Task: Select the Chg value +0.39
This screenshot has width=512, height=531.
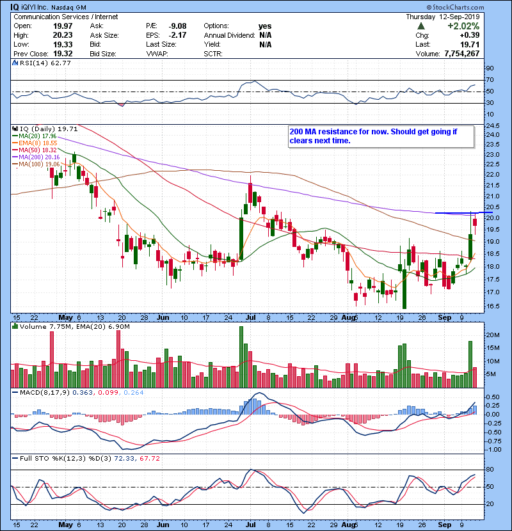Action: pos(470,35)
